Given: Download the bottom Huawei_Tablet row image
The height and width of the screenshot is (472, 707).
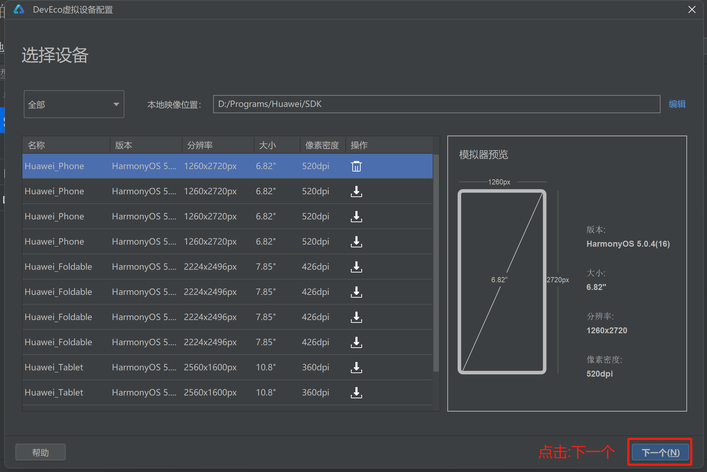Looking at the screenshot, I should coord(356,393).
